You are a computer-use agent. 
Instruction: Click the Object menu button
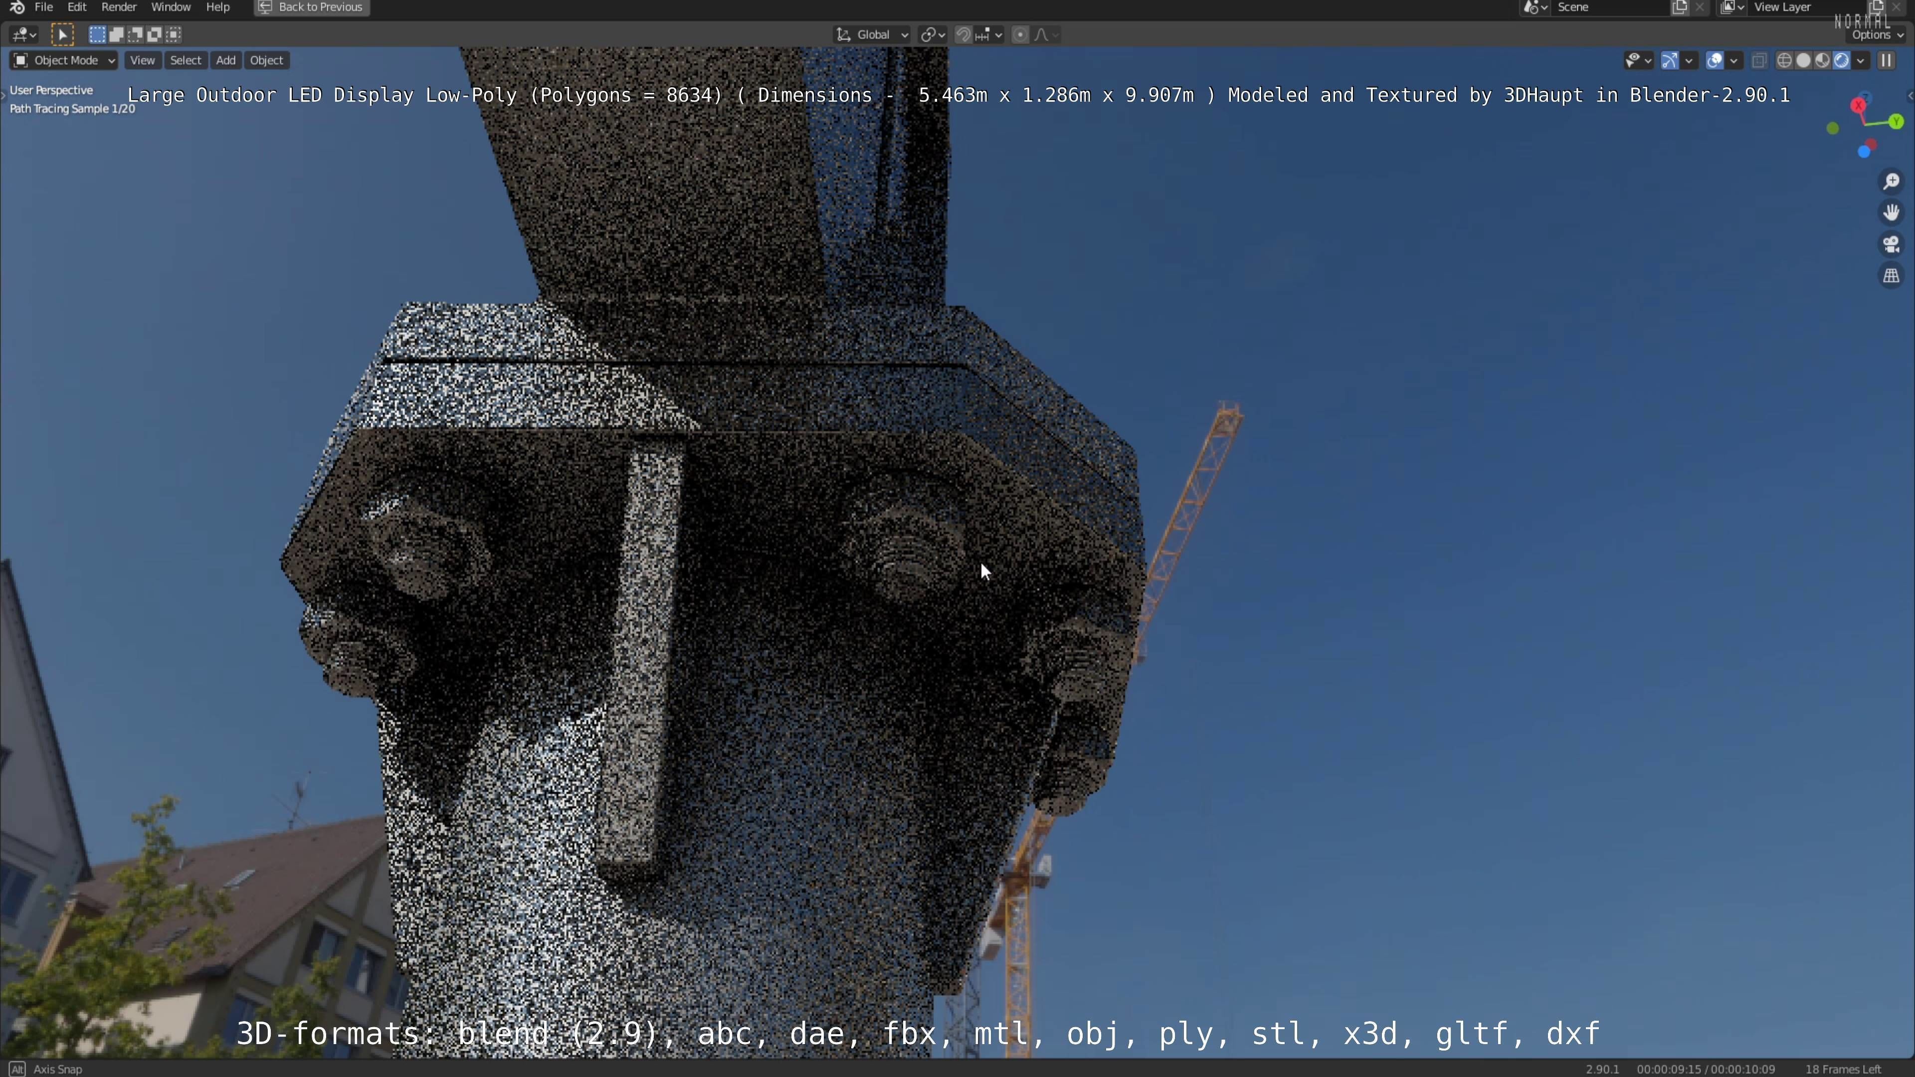(266, 60)
